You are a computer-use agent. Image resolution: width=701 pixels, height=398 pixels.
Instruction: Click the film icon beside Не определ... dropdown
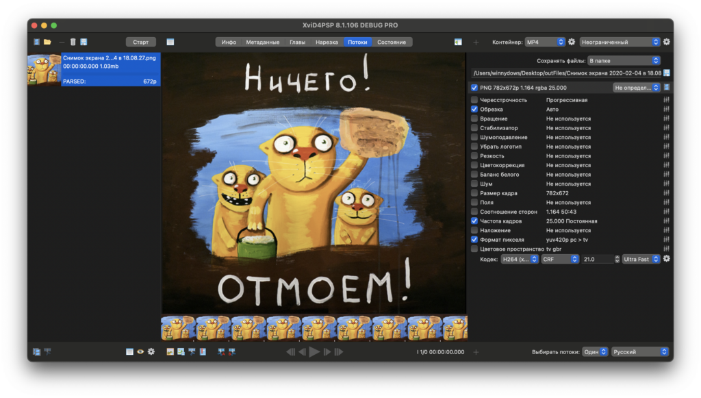(x=667, y=88)
